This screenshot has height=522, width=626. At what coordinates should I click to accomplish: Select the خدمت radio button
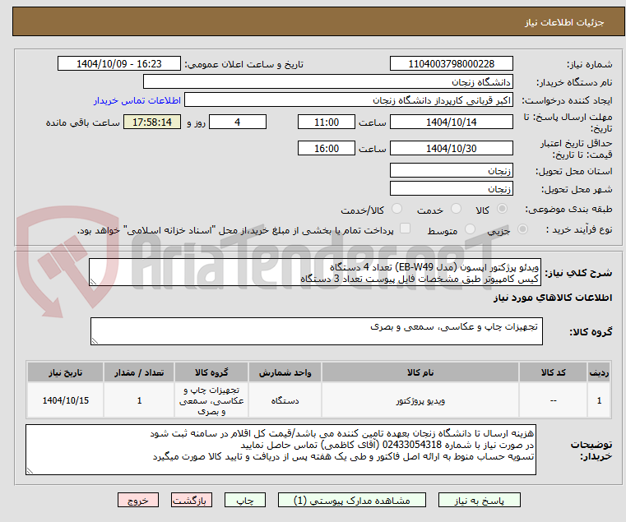(456, 209)
